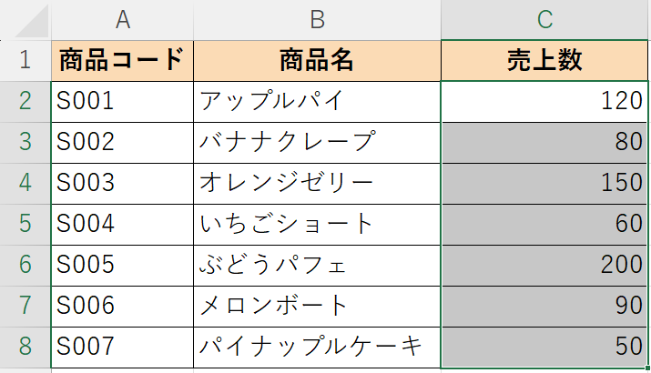The width and height of the screenshot is (651, 373).
Task: Click the アップルパイ cell
Action: pyautogui.click(x=317, y=100)
